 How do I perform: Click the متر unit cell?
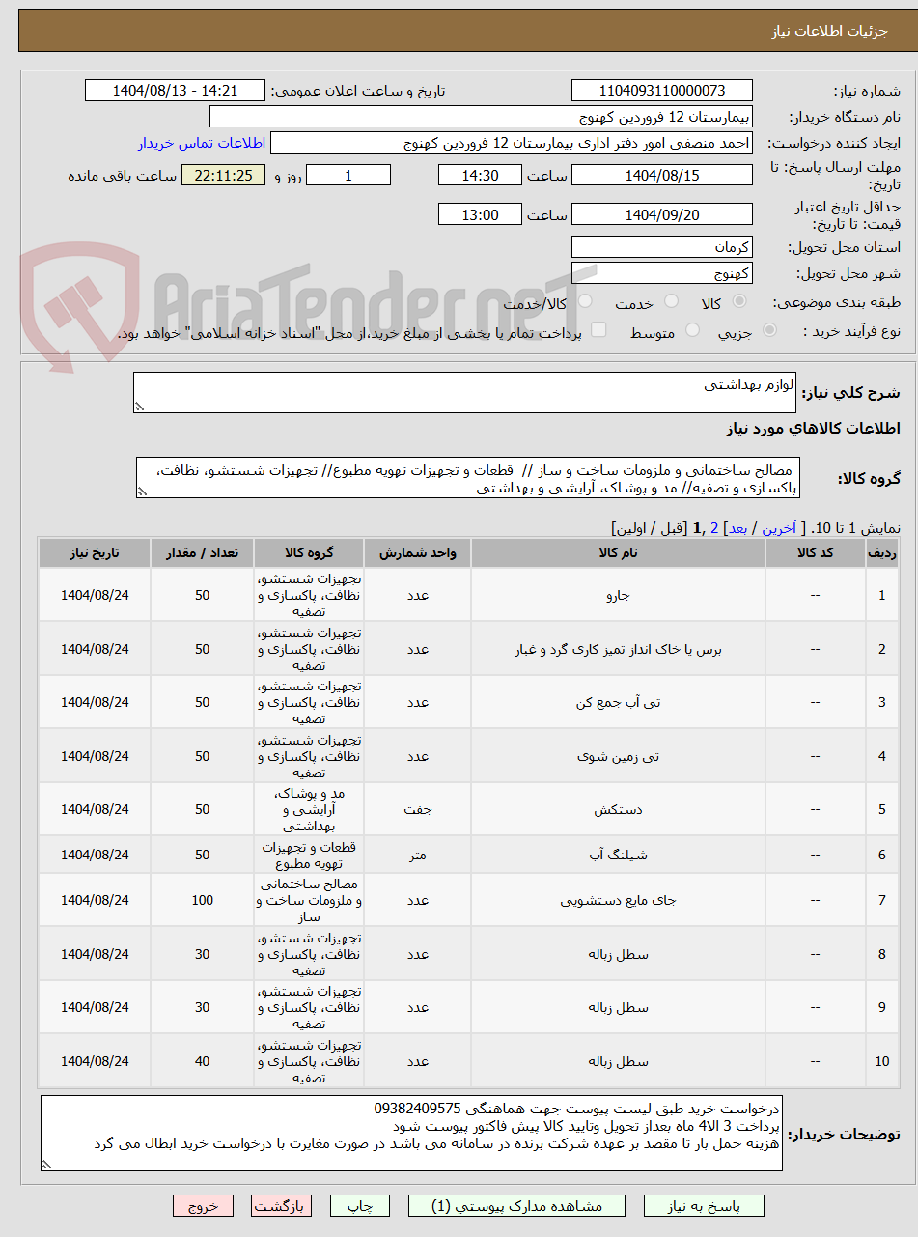(417, 855)
